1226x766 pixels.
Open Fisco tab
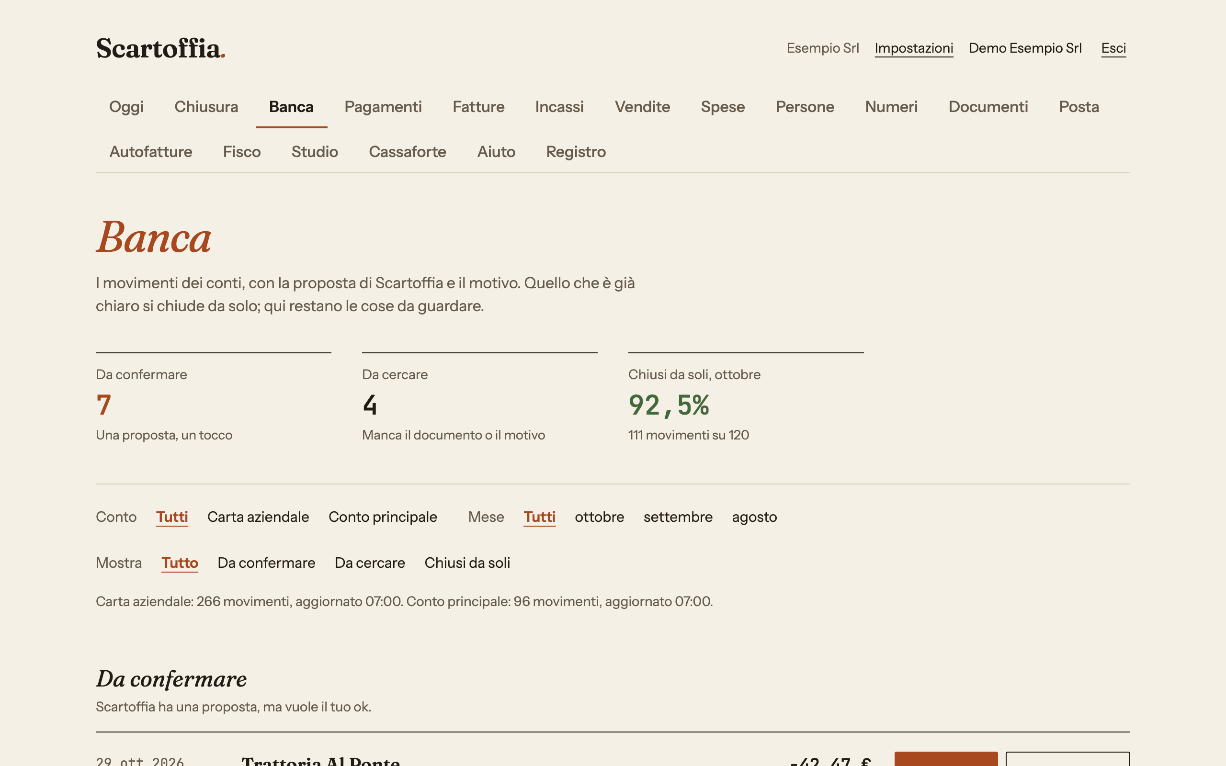242,151
